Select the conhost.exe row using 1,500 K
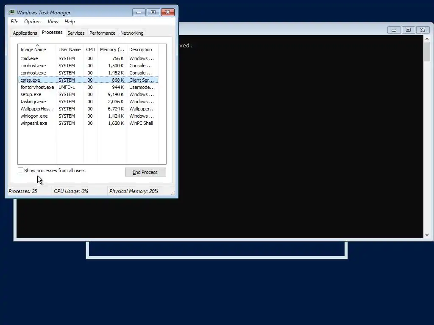Screen dimensions: 434x325 [x=88, y=66]
